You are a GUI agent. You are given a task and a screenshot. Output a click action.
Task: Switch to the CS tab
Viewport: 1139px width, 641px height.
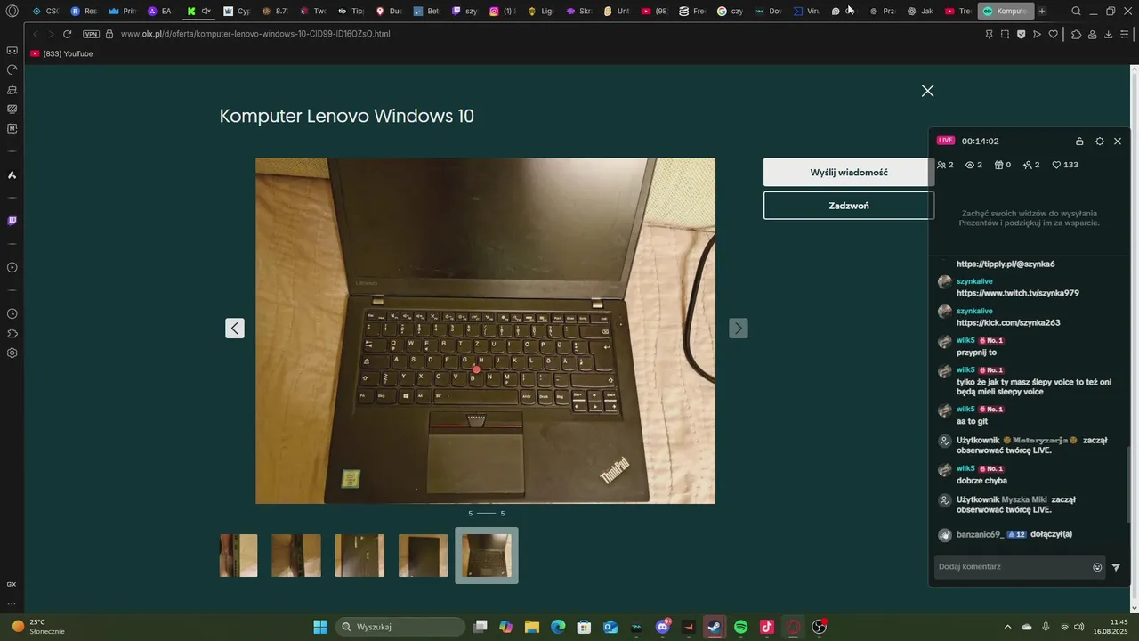44,12
